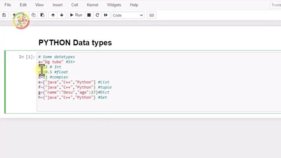The height and width of the screenshot is (158, 281).
Task: Interrupt the kernel with stop icon
Action: (x=89, y=15)
